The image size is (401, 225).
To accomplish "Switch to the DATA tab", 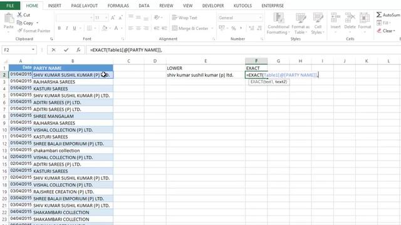I will tap(144, 6).
